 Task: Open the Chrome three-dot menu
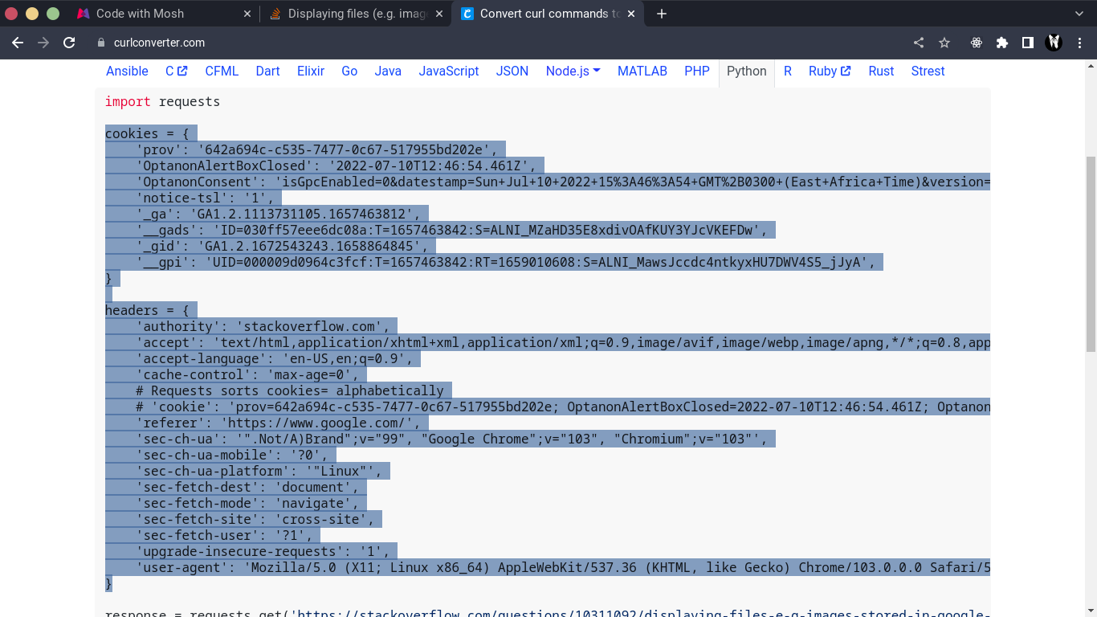[1079, 43]
